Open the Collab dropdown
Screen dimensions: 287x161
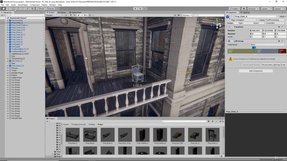click(x=235, y=8)
